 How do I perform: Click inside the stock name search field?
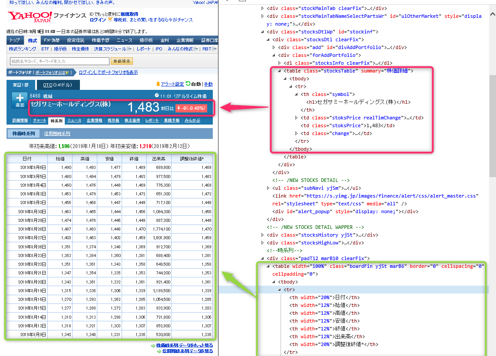point(60,61)
